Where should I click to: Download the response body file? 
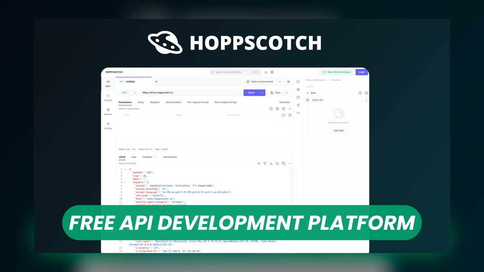tap(271, 164)
